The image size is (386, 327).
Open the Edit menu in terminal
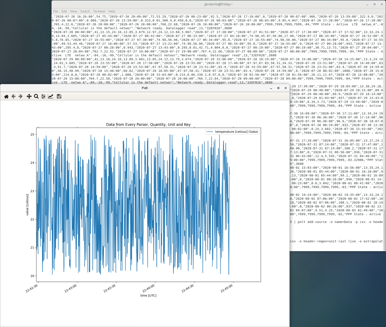coord(64,11)
